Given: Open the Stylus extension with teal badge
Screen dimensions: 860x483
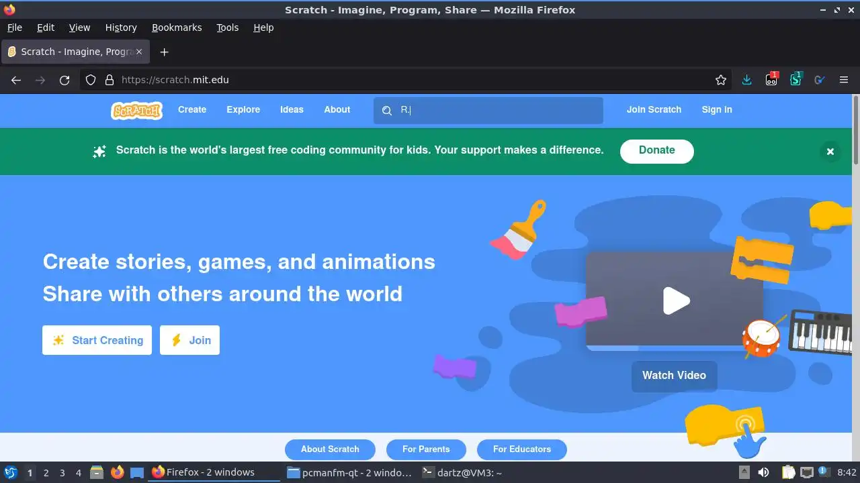Looking at the screenshot, I should (x=796, y=79).
